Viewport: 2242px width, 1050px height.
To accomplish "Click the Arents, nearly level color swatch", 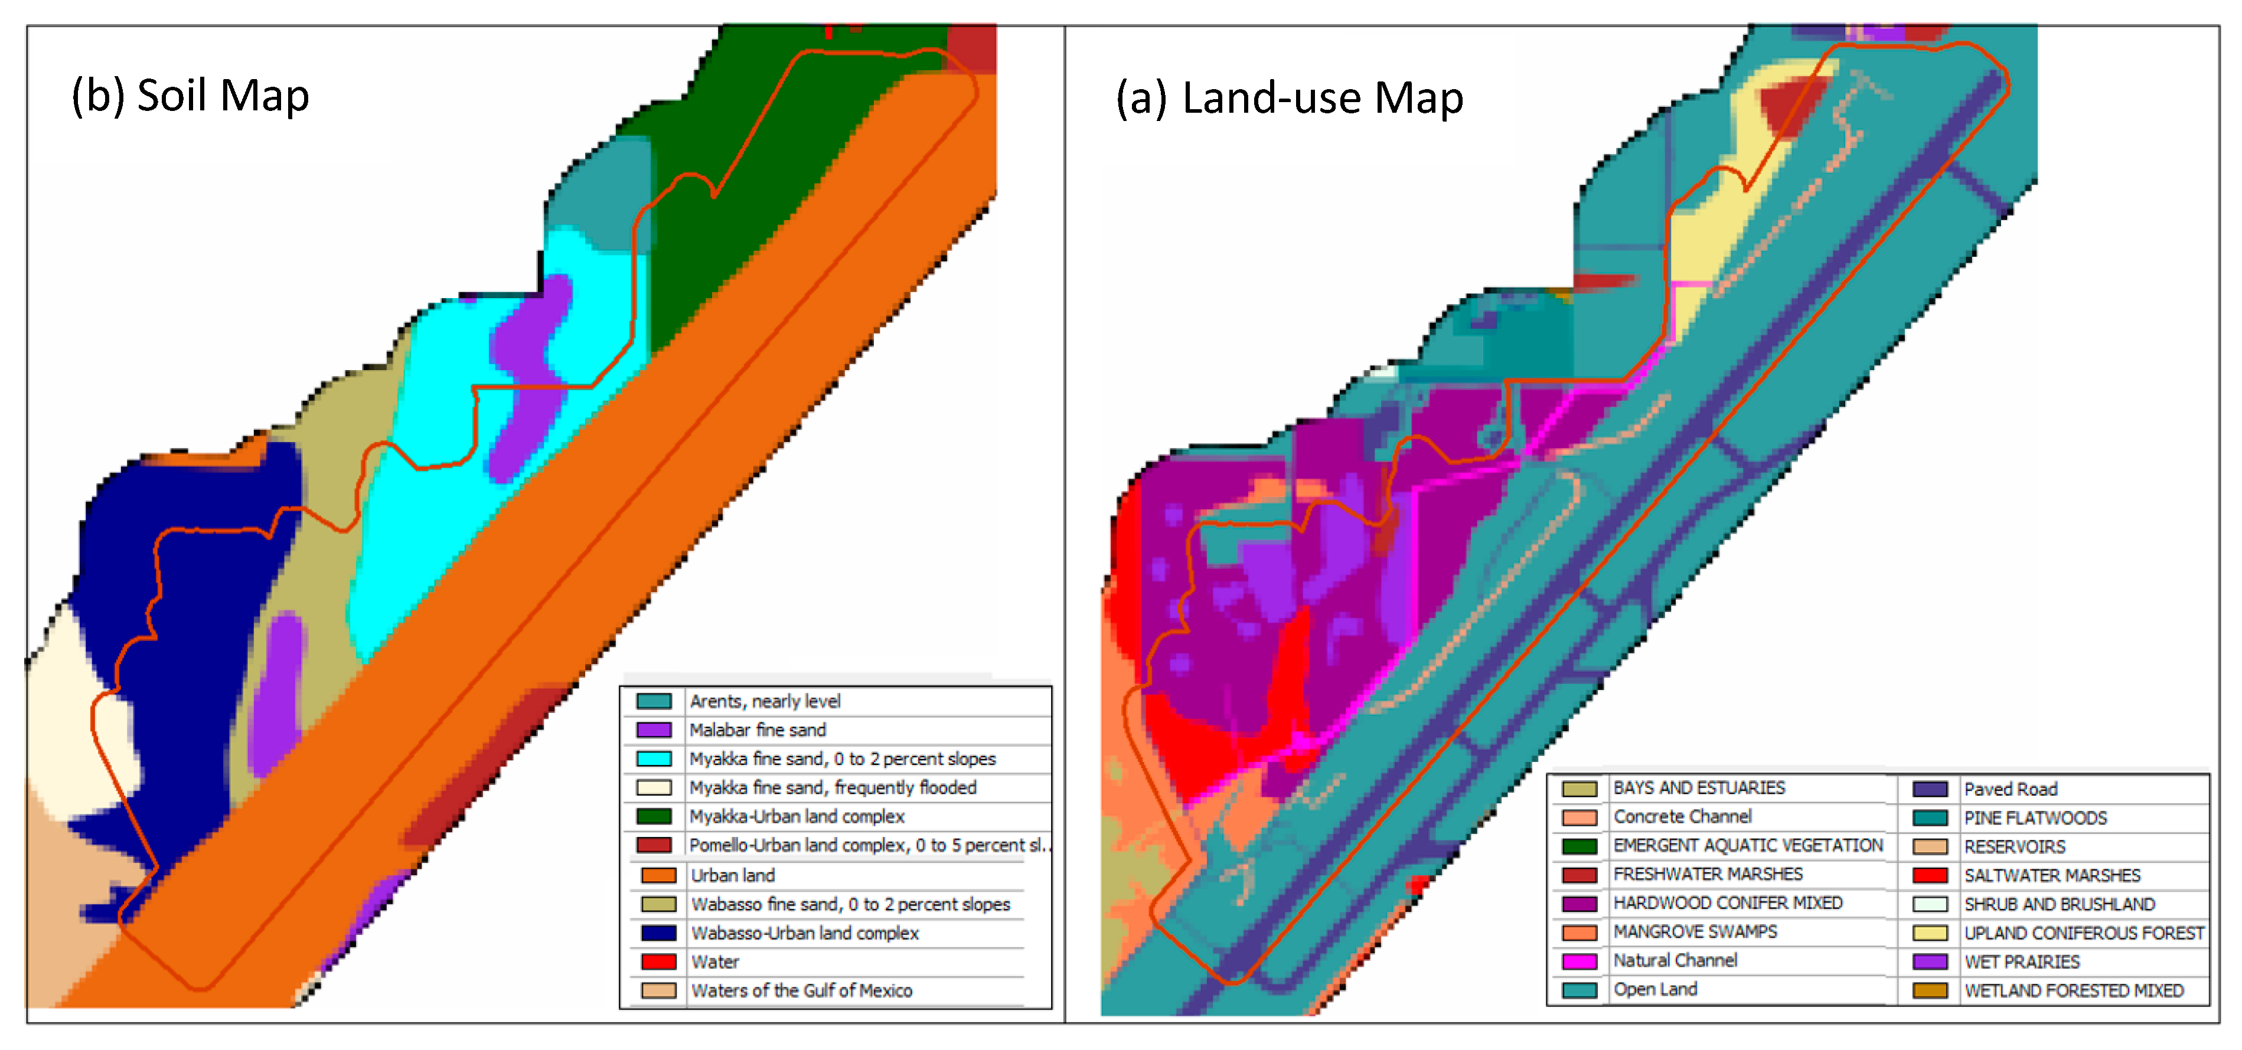I will tap(654, 701).
